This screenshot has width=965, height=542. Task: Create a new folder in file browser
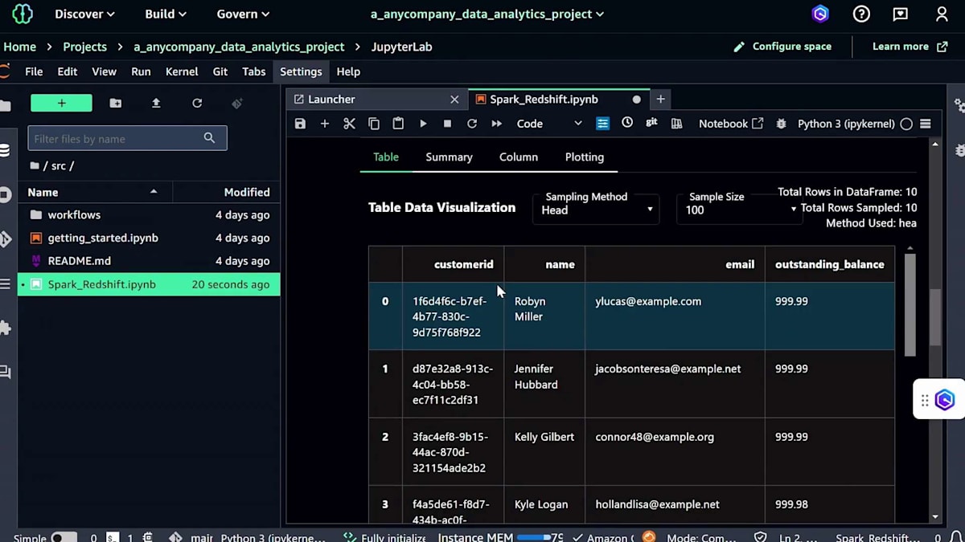tap(116, 103)
